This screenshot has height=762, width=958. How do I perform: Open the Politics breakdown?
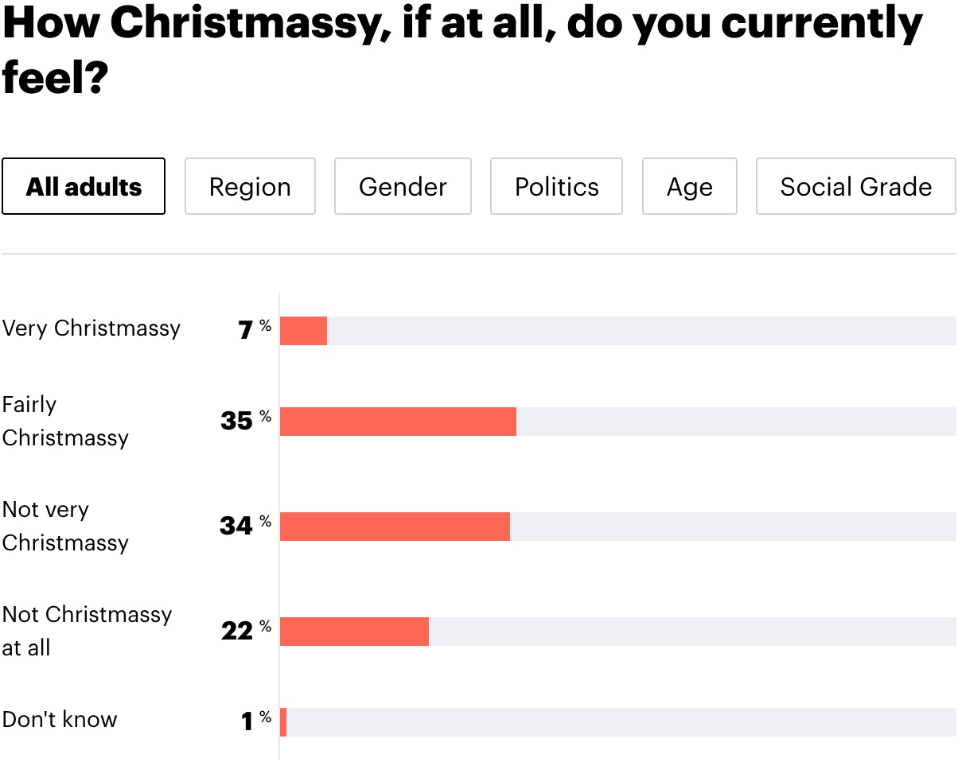(x=556, y=186)
